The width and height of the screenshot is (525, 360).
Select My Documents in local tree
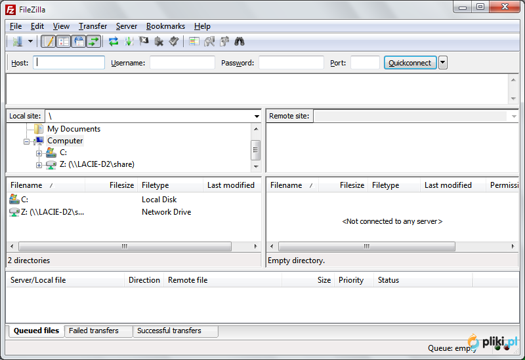pos(73,129)
